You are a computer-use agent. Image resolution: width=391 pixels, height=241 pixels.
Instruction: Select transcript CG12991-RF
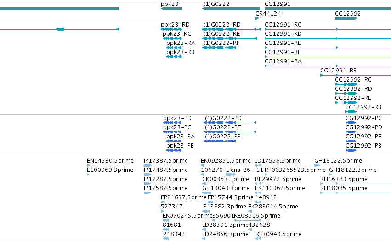pos(328,57)
